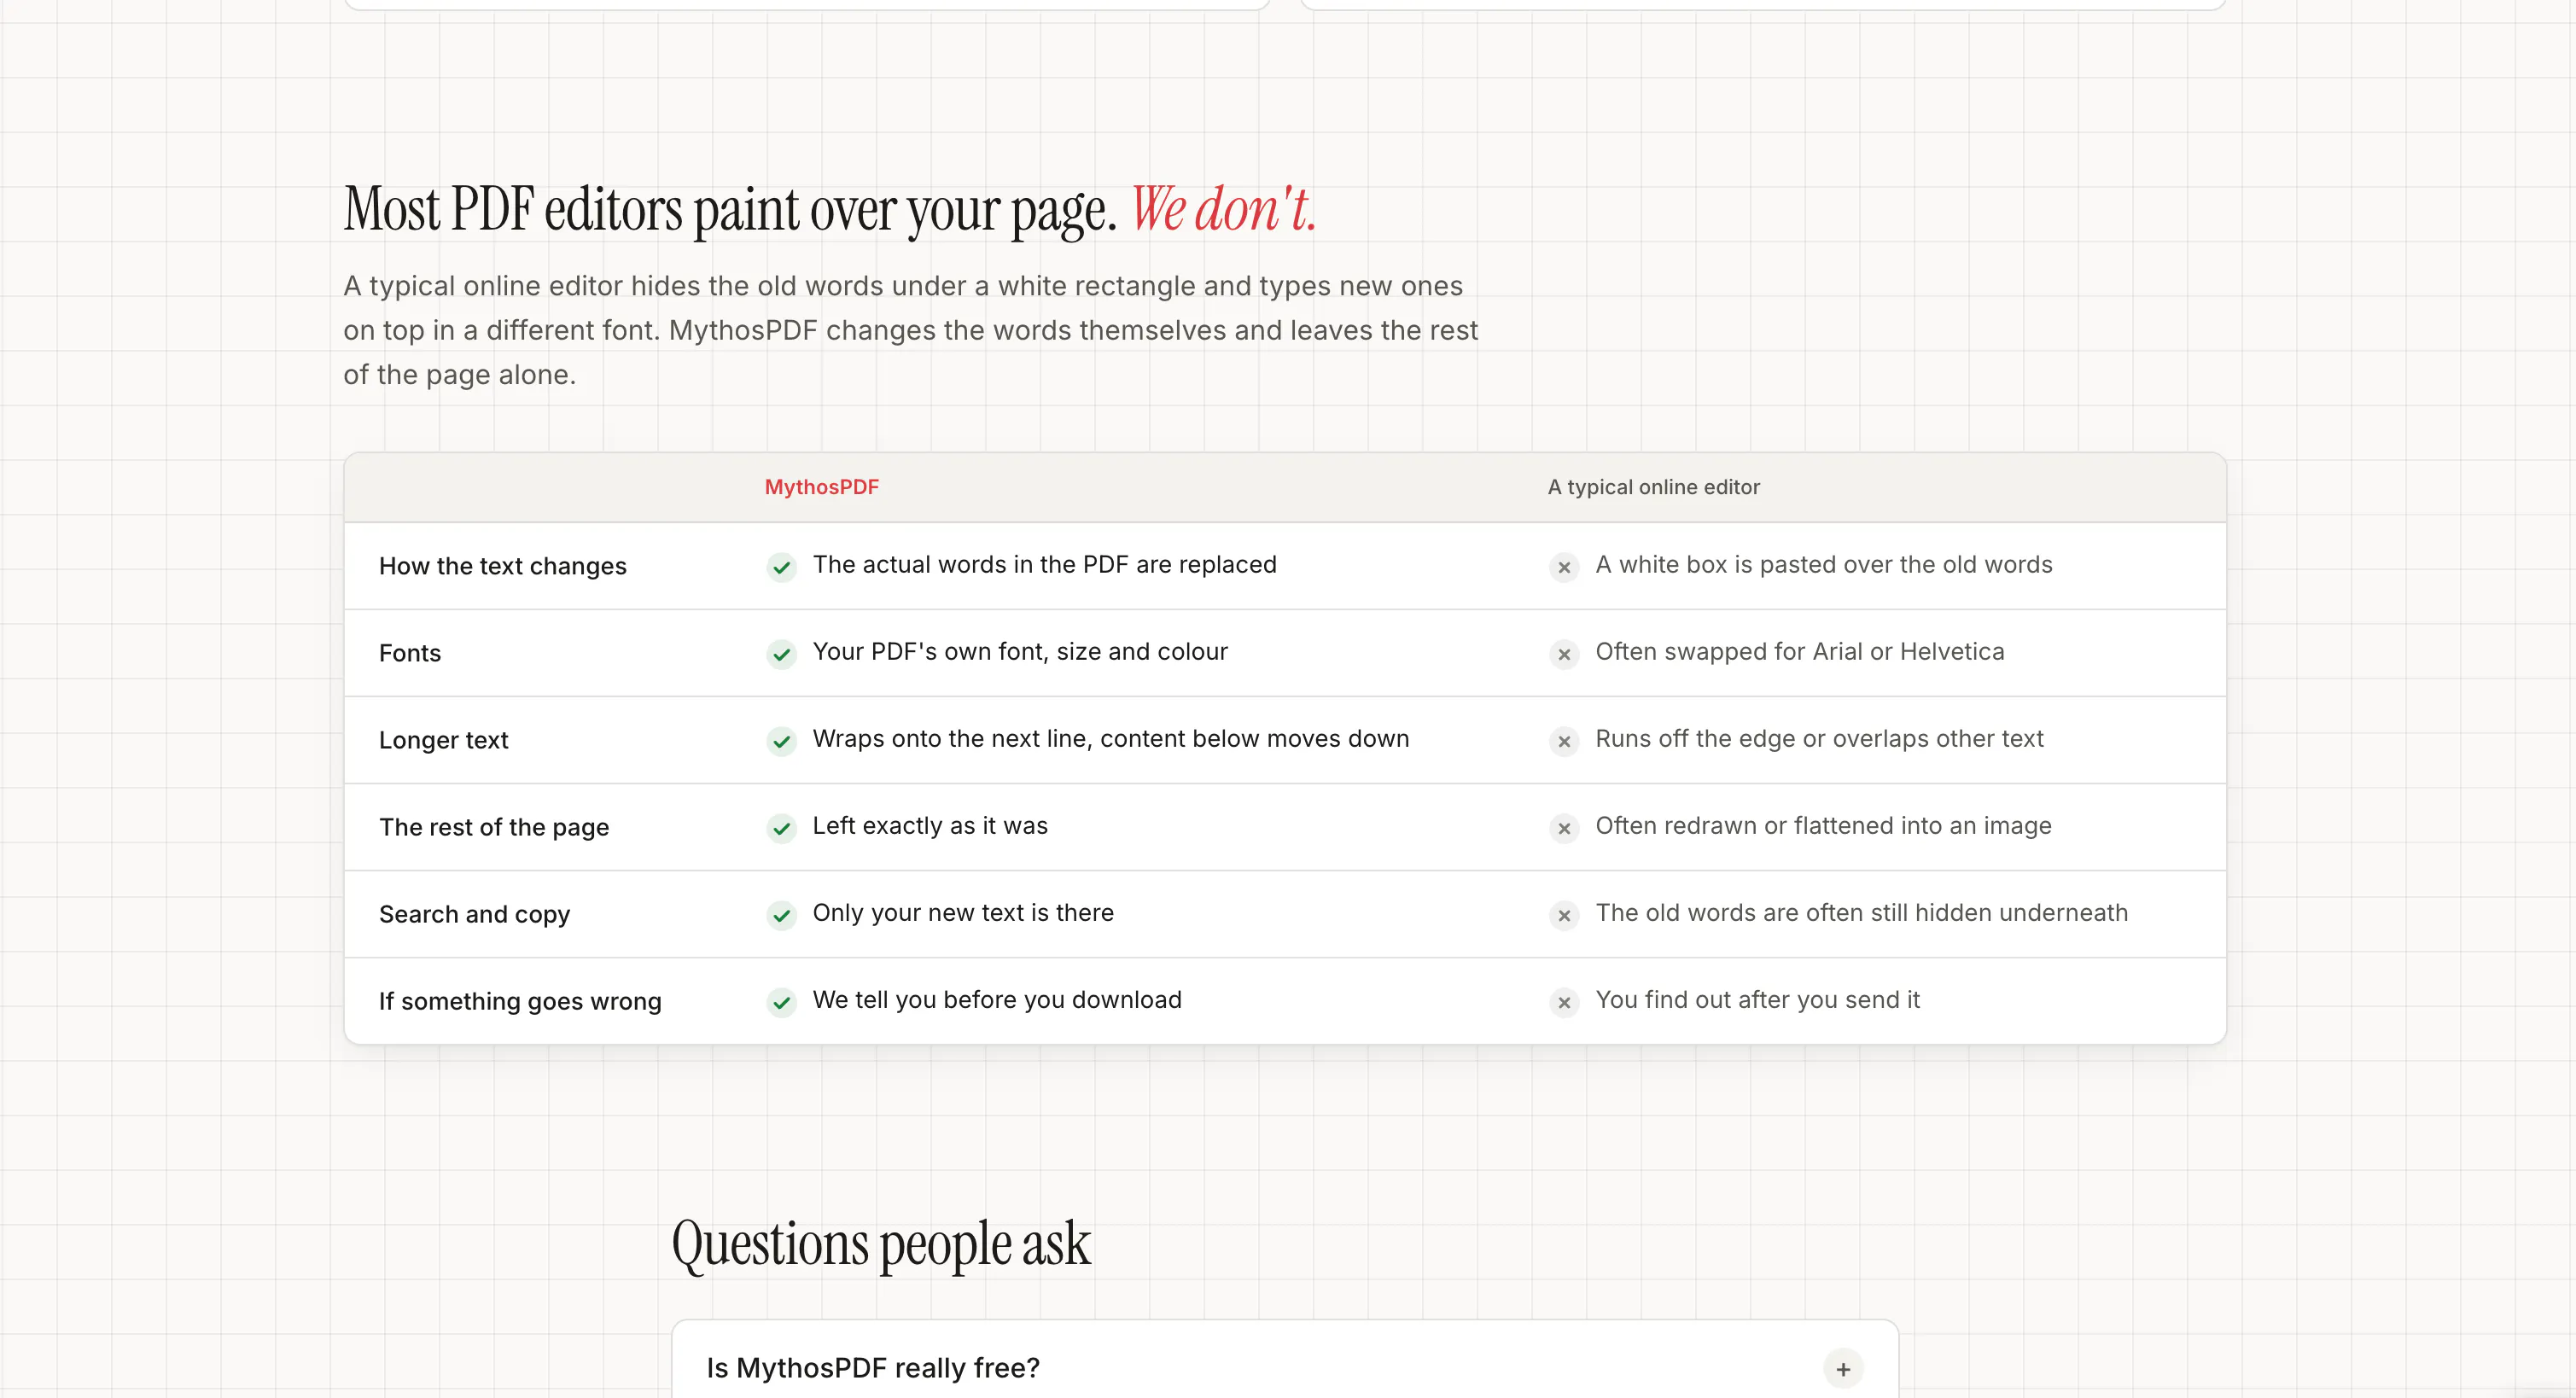The image size is (2576, 1398).
Task: Click 'You find out after you send it' text
Action: point(1757,999)
